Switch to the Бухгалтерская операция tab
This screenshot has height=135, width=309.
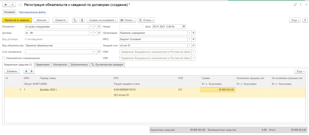point(107,65)
